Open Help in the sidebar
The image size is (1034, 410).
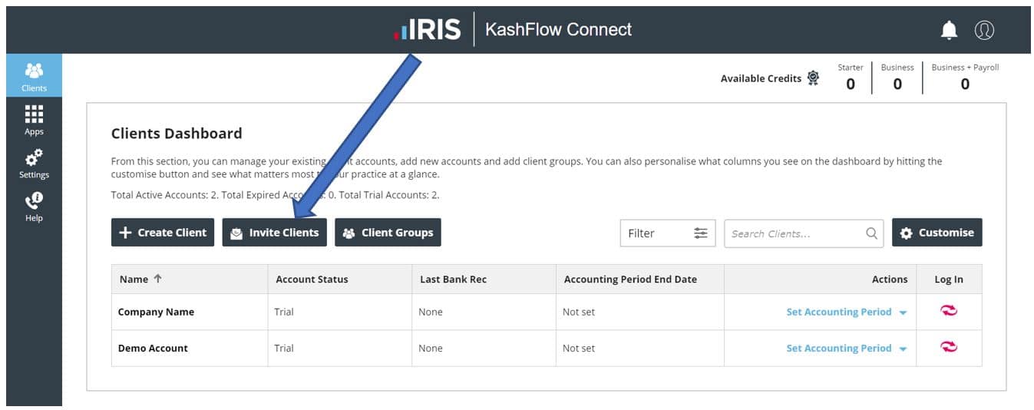pos(34,207)
